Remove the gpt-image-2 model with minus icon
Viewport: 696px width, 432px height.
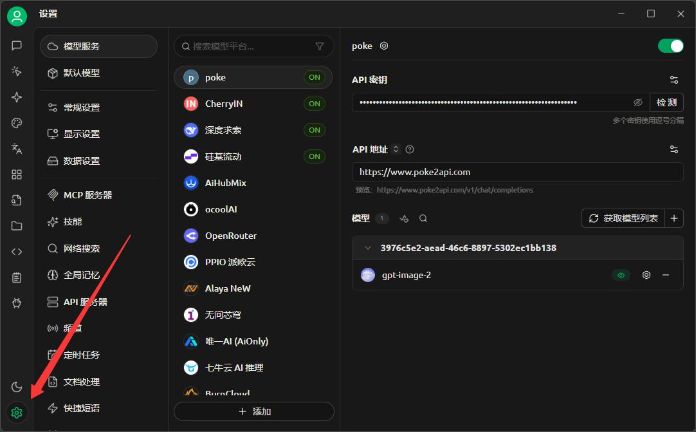665,275
